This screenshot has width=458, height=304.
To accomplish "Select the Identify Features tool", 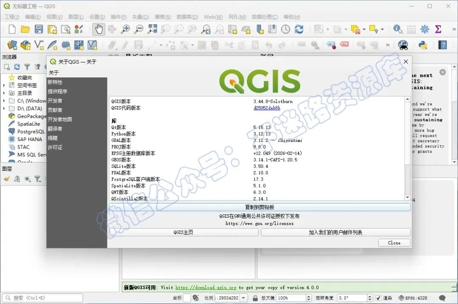I will tap(397, 29).
